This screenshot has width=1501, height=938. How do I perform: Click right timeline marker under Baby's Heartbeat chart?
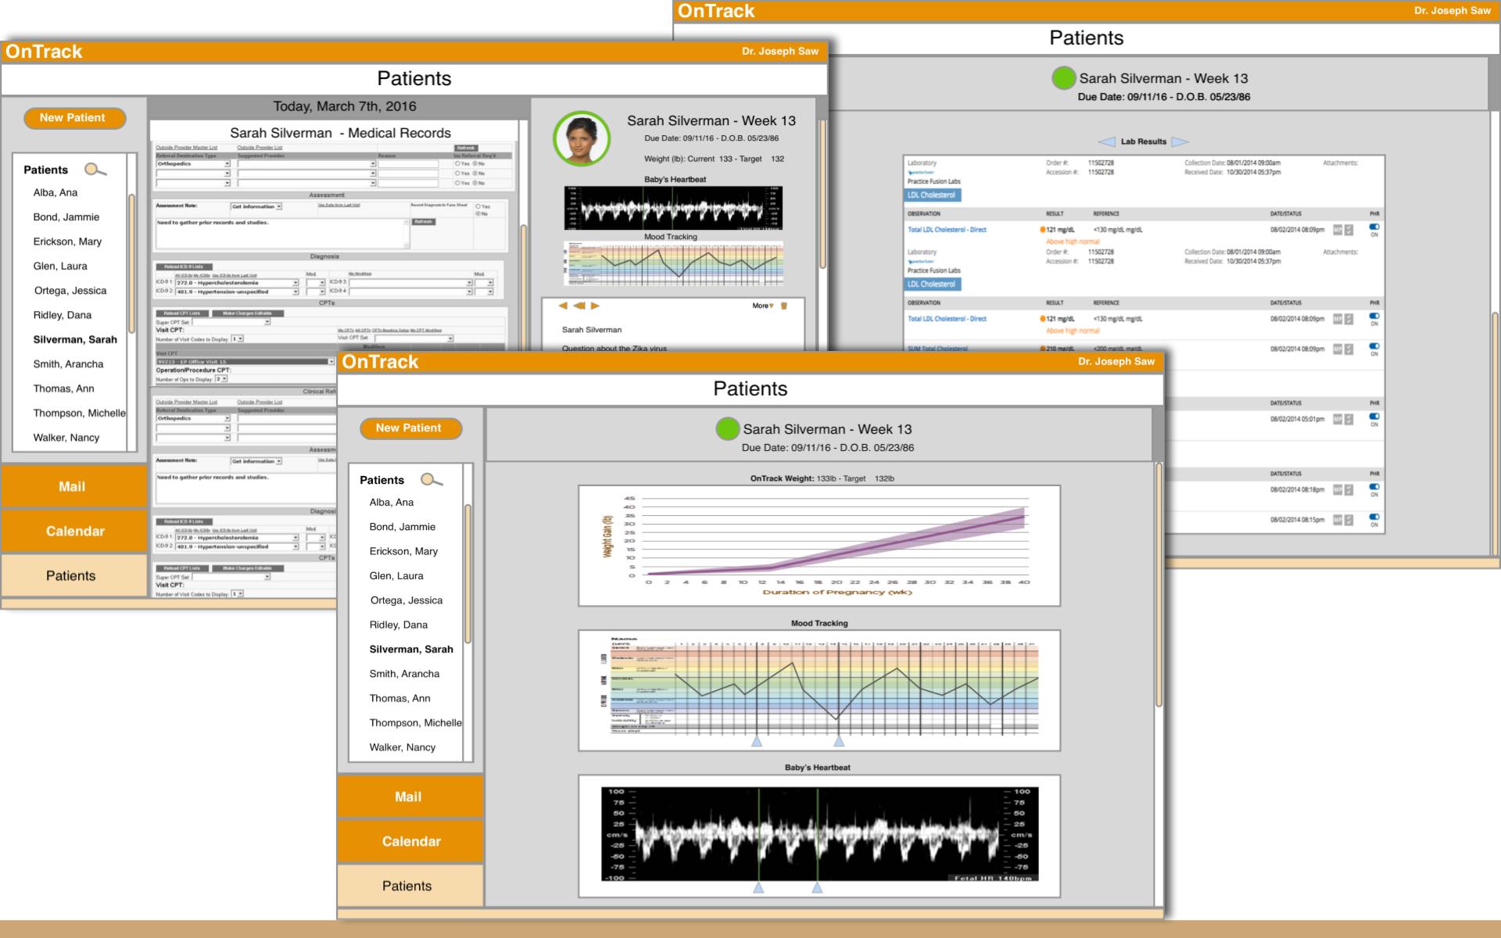click(817, 888)
